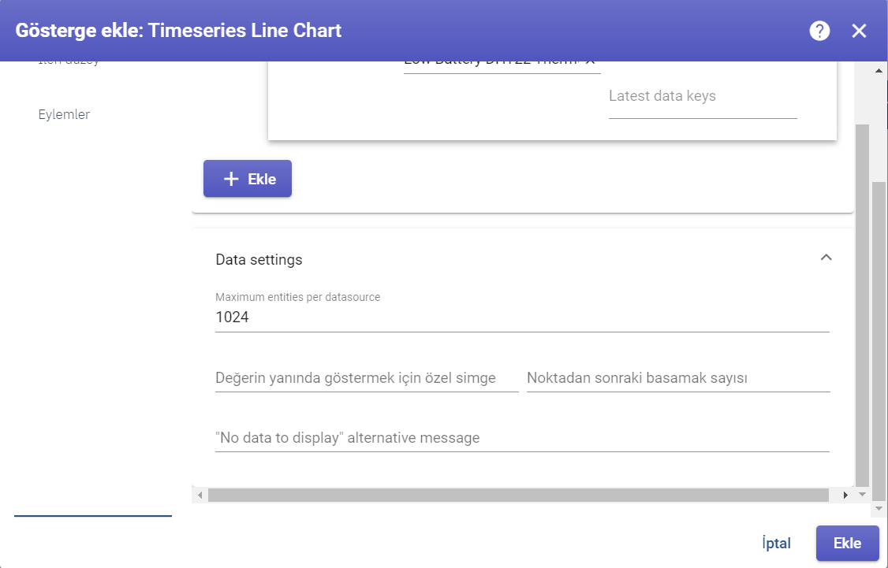Collapse the Data settings section chevron

826,258
